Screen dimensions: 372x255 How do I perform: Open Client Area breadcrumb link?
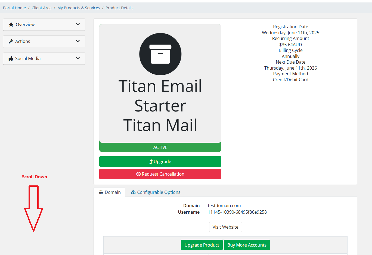42,8
